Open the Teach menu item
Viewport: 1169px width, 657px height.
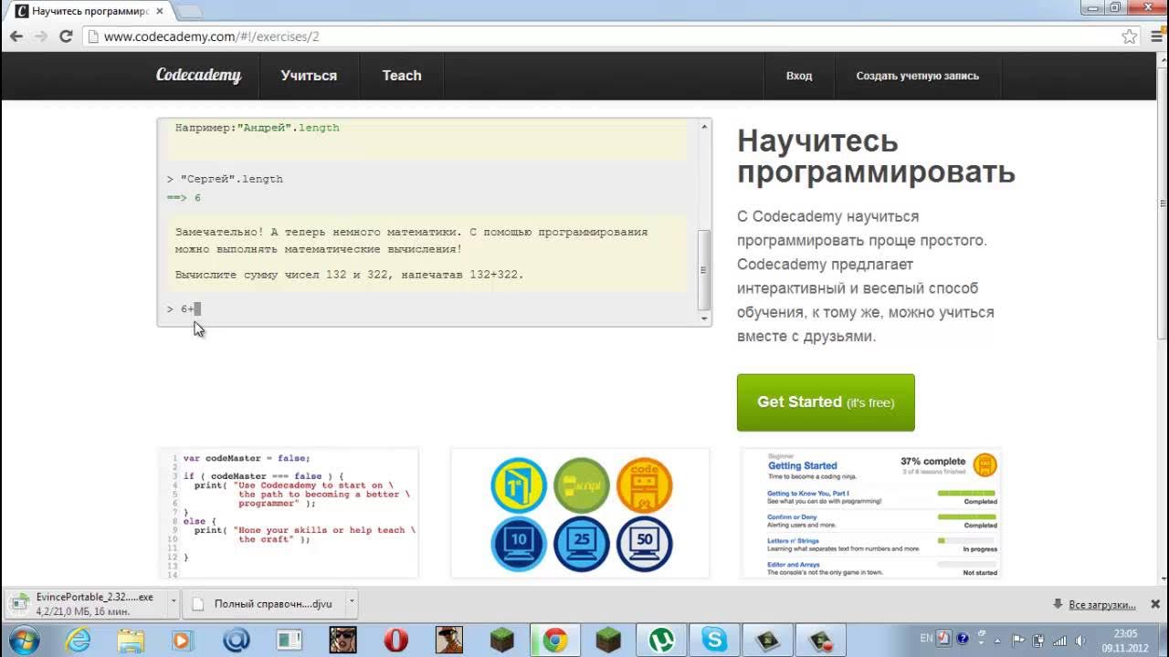402,76
